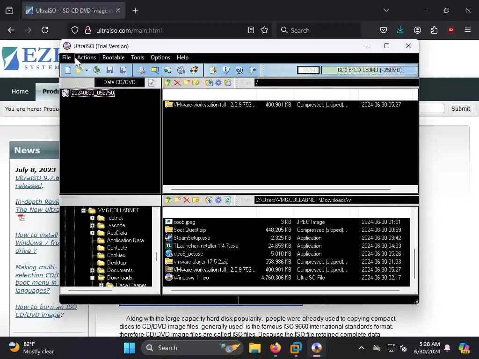Click the 60% of CD 650MB capacity bar

point(370,70)
